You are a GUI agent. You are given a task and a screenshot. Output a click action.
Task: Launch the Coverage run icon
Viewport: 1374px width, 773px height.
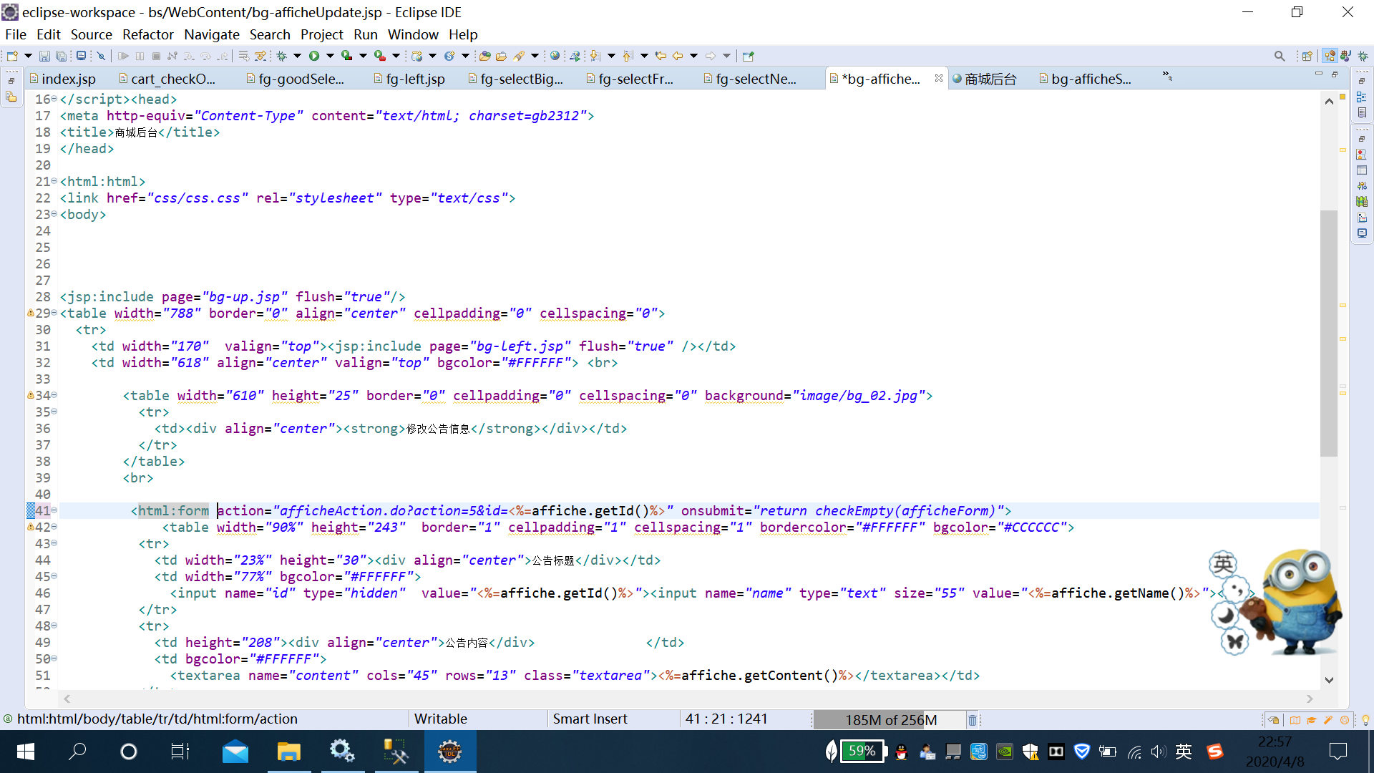pos(347,56)
